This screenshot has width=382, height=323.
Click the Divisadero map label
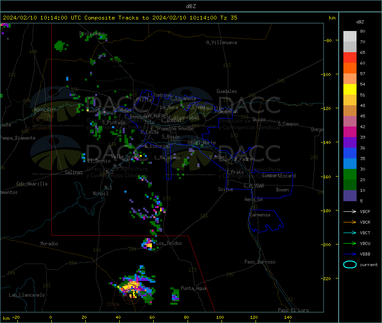click(x=92, y=34)
